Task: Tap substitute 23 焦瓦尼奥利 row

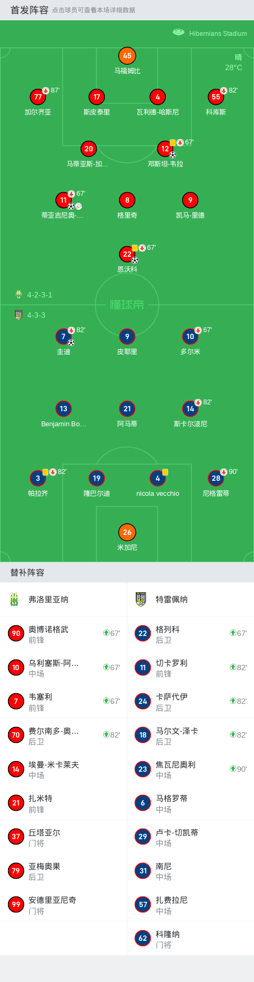Action: (x=190, y=769)
